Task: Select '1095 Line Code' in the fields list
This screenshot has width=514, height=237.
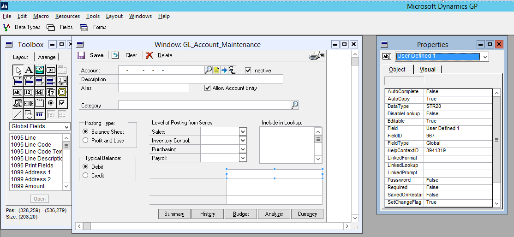Action: [x=31, y=145]
